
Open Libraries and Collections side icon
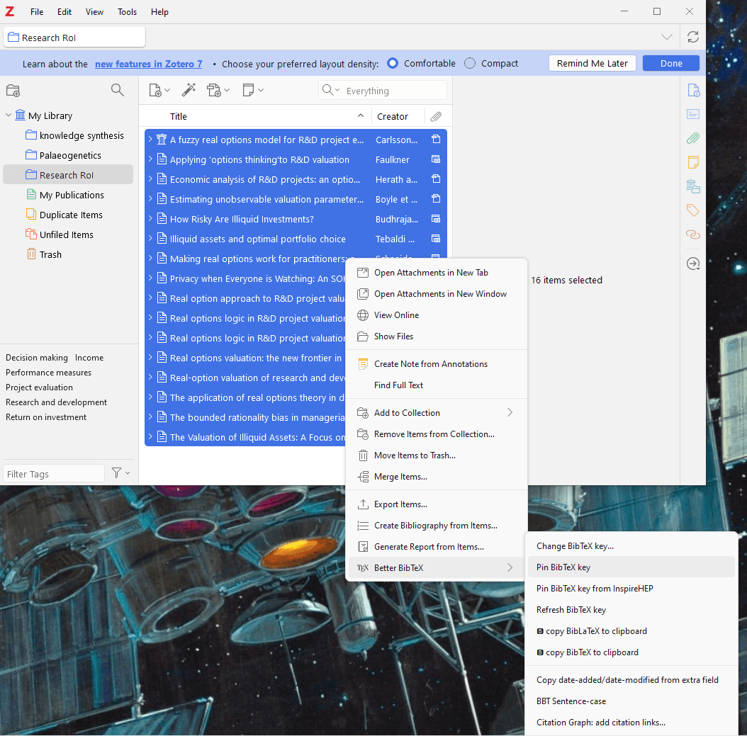click(693, 186)
